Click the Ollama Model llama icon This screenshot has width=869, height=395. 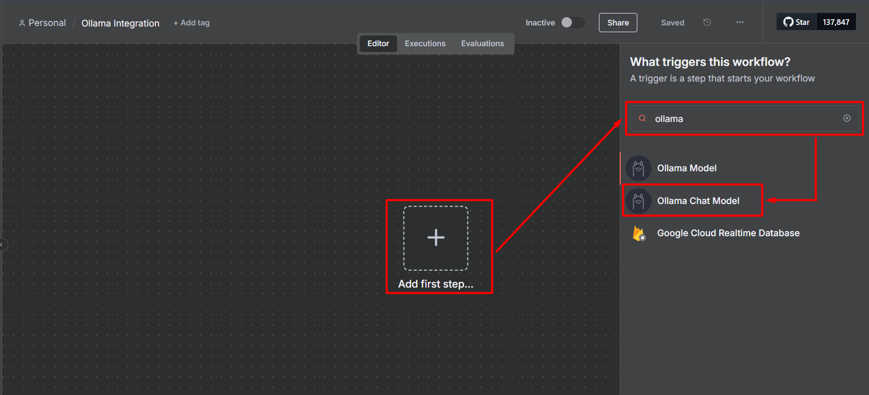point(638,168)
